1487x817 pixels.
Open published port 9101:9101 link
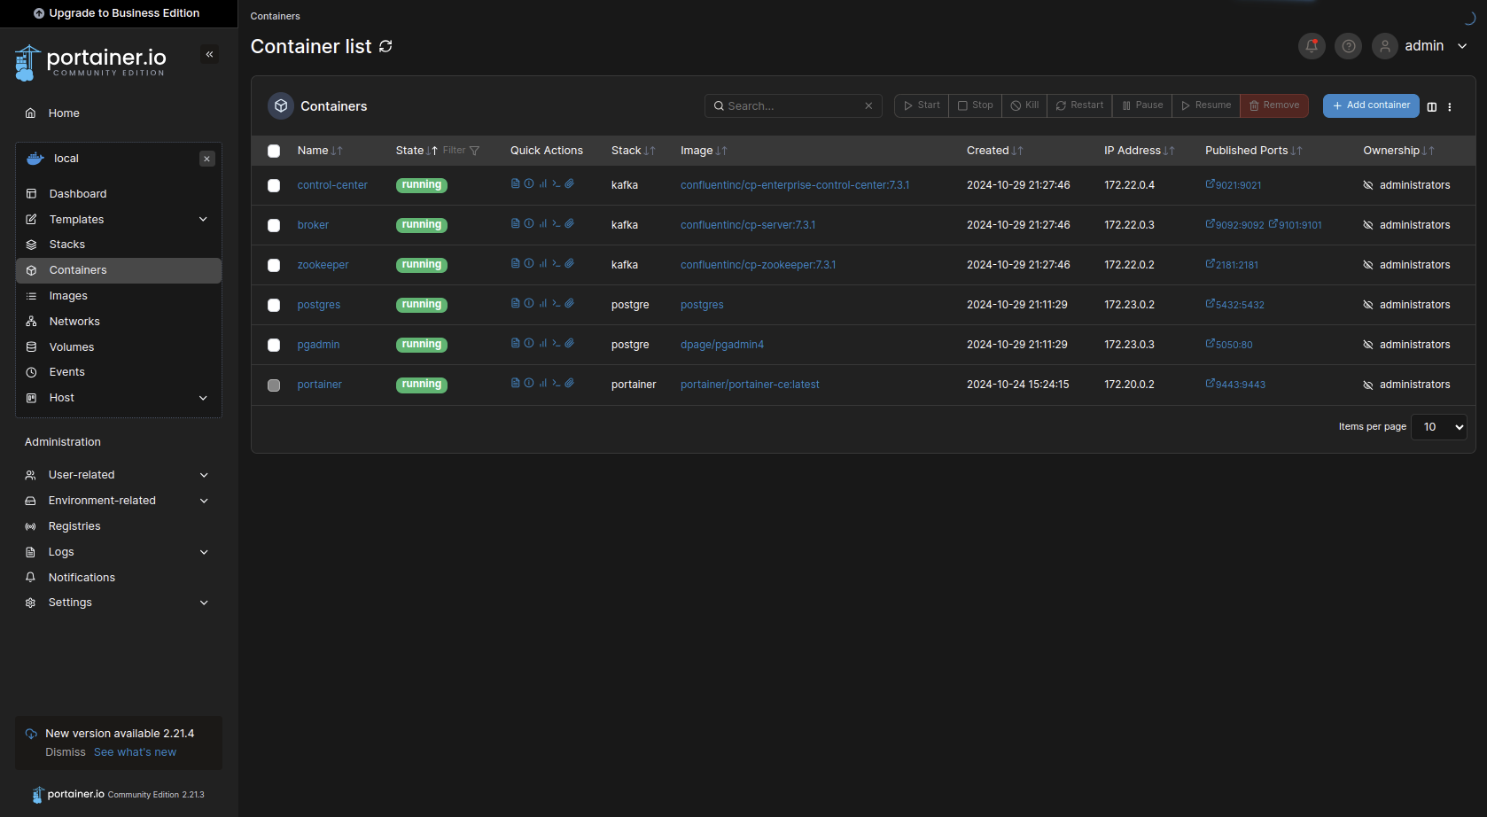pos(1296,225)
